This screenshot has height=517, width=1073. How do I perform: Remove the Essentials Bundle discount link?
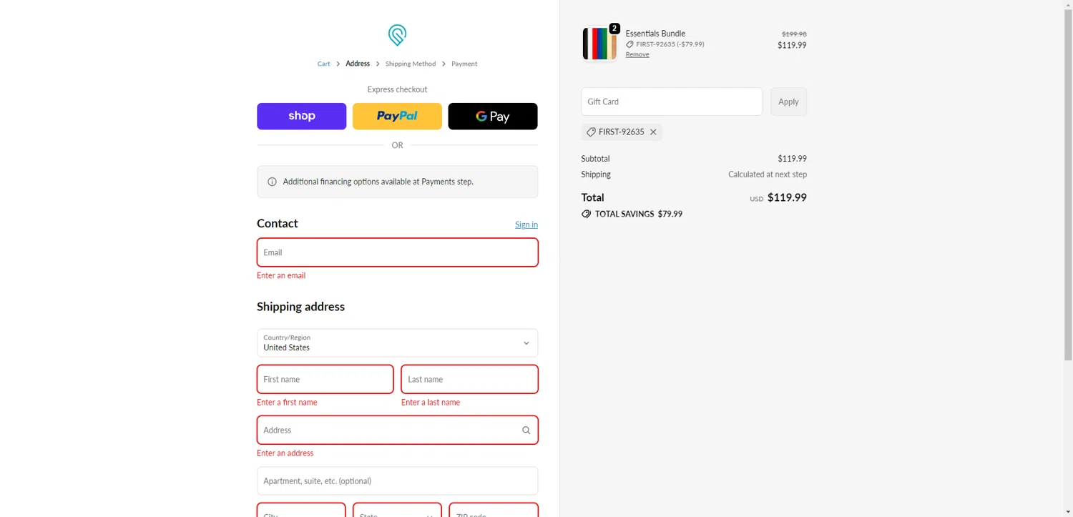point(637,54)
